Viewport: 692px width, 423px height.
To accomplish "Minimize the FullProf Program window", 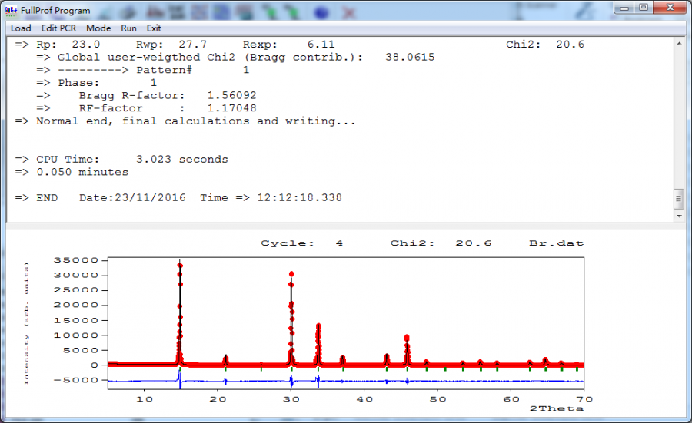I will pos(624,8).
